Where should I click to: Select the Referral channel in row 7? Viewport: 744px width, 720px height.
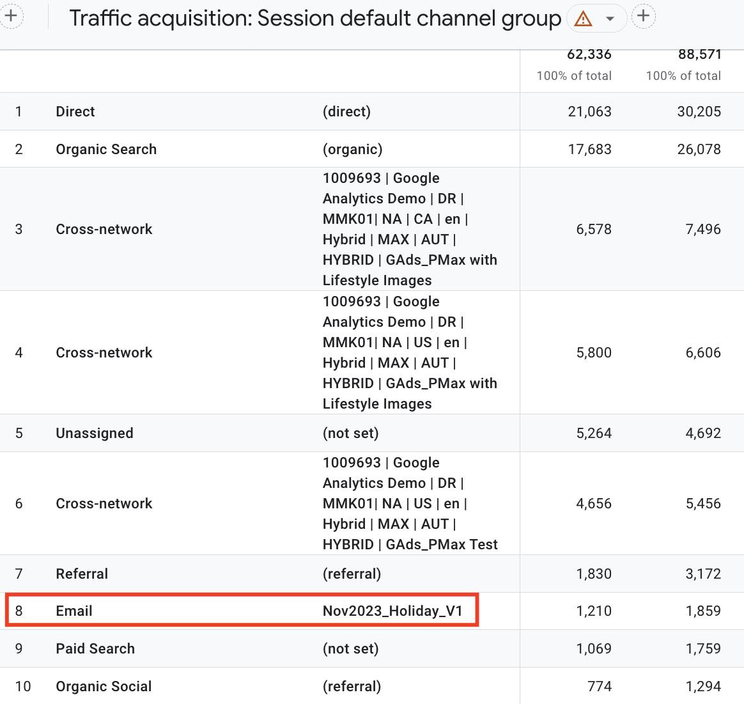coord(82,574)
